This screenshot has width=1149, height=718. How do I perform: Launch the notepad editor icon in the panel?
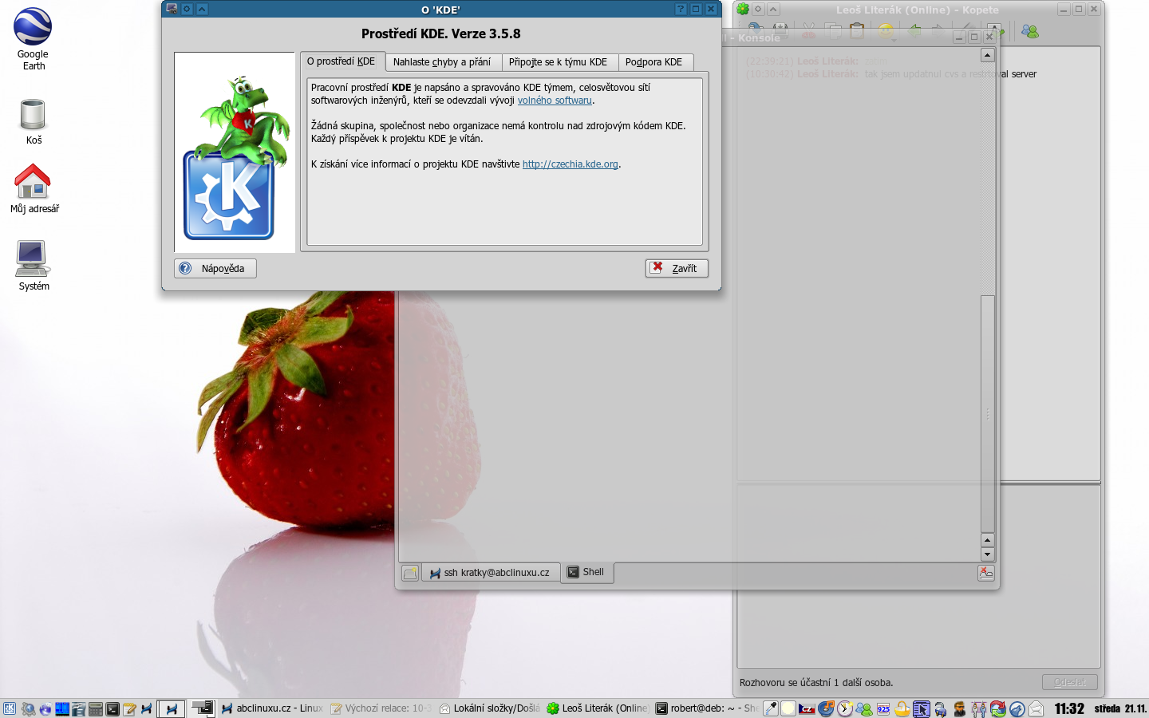(129, 708)
